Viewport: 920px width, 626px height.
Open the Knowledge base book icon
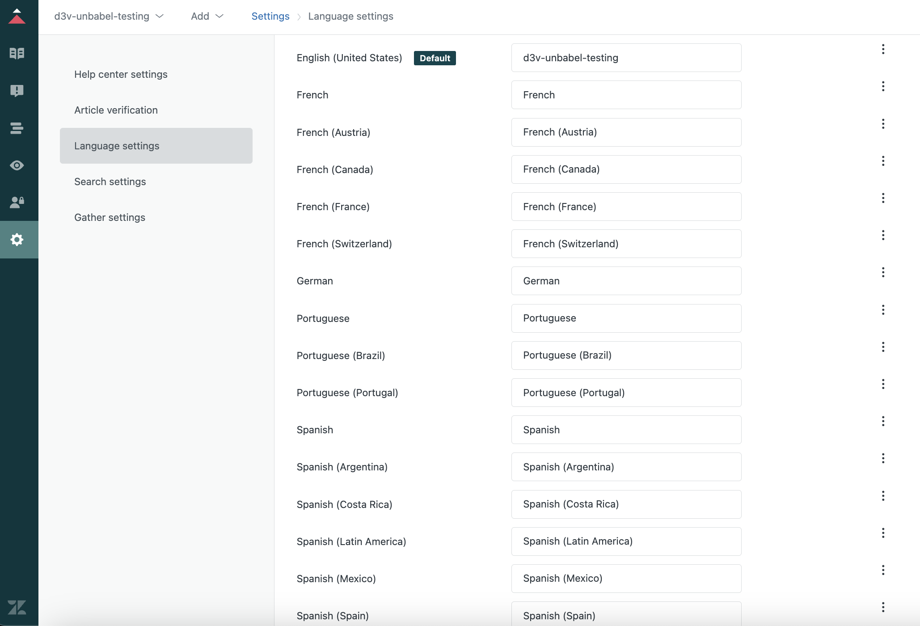(x=17, y=54)
